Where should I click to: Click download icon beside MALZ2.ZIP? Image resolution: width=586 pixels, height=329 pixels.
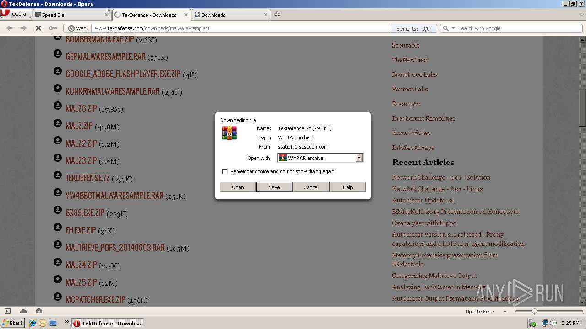tap(58, 140)
